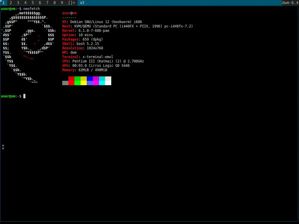The height and width of the screenshot is (224, 299).
Task: Click the st window title
Action: 82,3
